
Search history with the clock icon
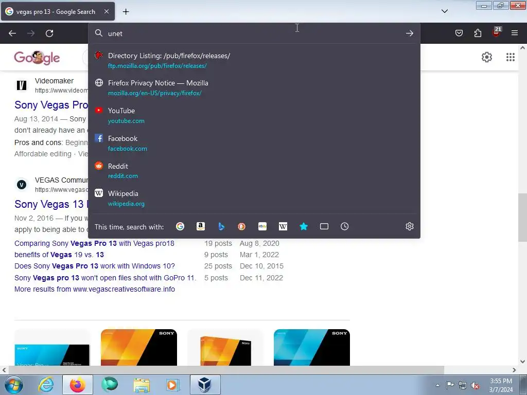click(x=344, y=226)
